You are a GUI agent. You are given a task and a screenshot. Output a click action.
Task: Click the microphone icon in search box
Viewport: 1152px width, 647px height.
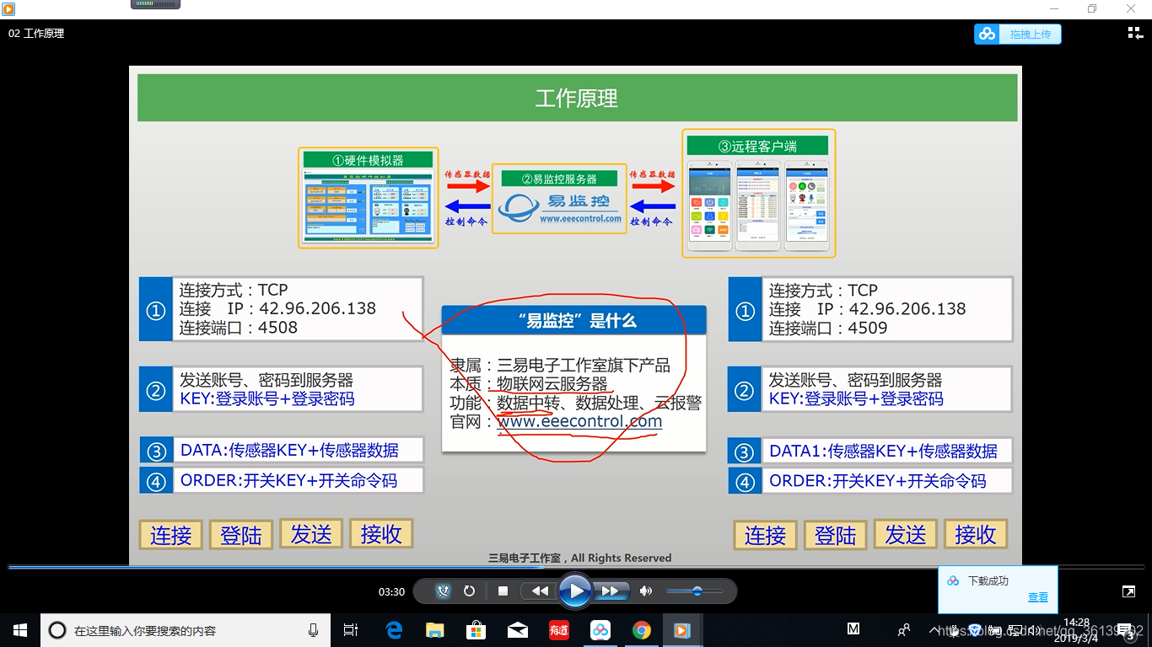(x=313, y=630)
